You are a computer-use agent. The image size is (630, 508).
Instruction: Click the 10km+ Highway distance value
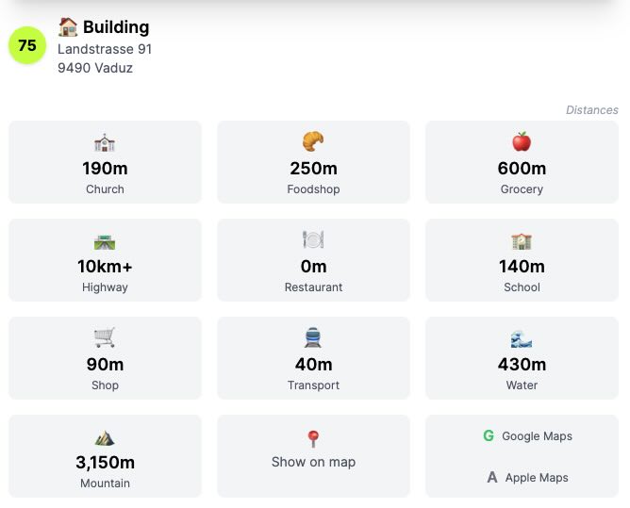[105, 266]
